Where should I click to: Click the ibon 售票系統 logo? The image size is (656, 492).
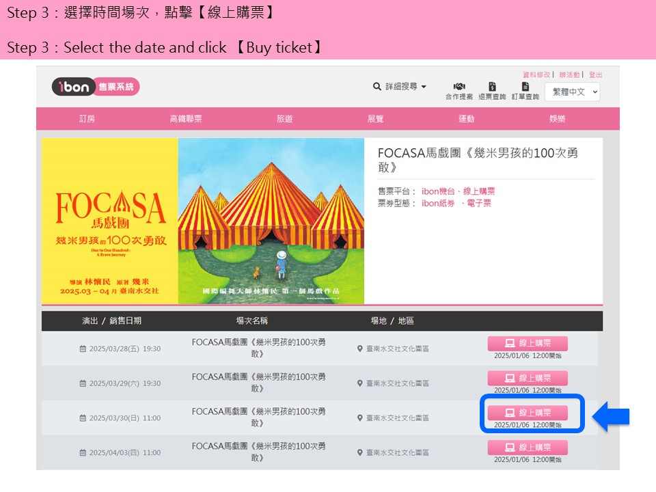coord(96,87)
